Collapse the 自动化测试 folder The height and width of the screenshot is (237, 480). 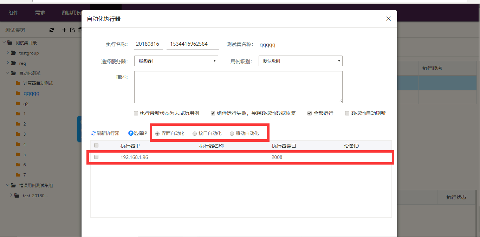(8, 73)
